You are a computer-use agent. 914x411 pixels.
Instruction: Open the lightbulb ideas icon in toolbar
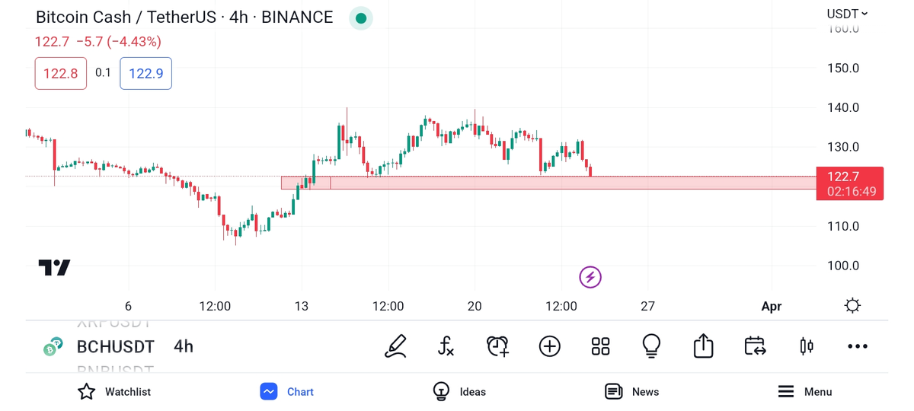point(651,346)
